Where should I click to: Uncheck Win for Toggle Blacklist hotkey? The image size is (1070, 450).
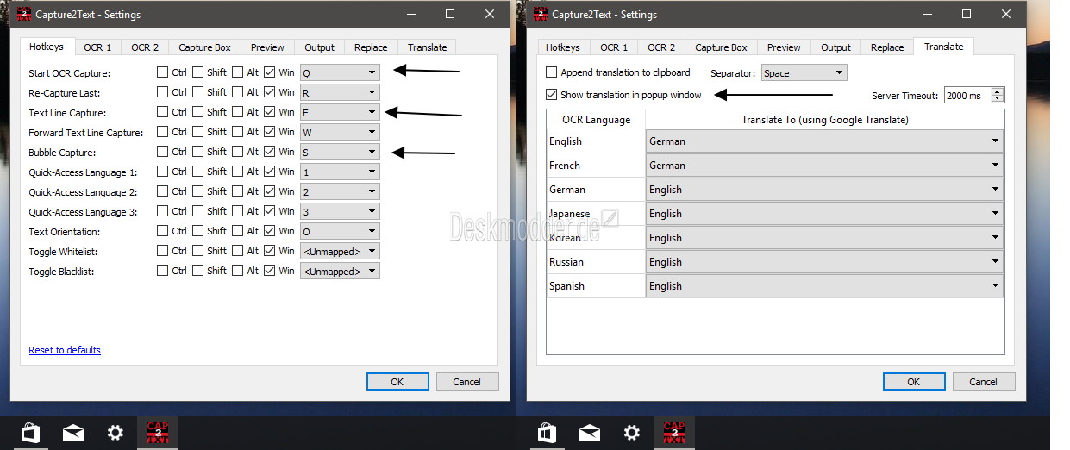(270, 271)
